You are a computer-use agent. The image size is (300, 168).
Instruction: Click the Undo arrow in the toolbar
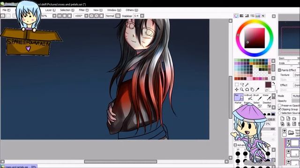click(3, 16)
